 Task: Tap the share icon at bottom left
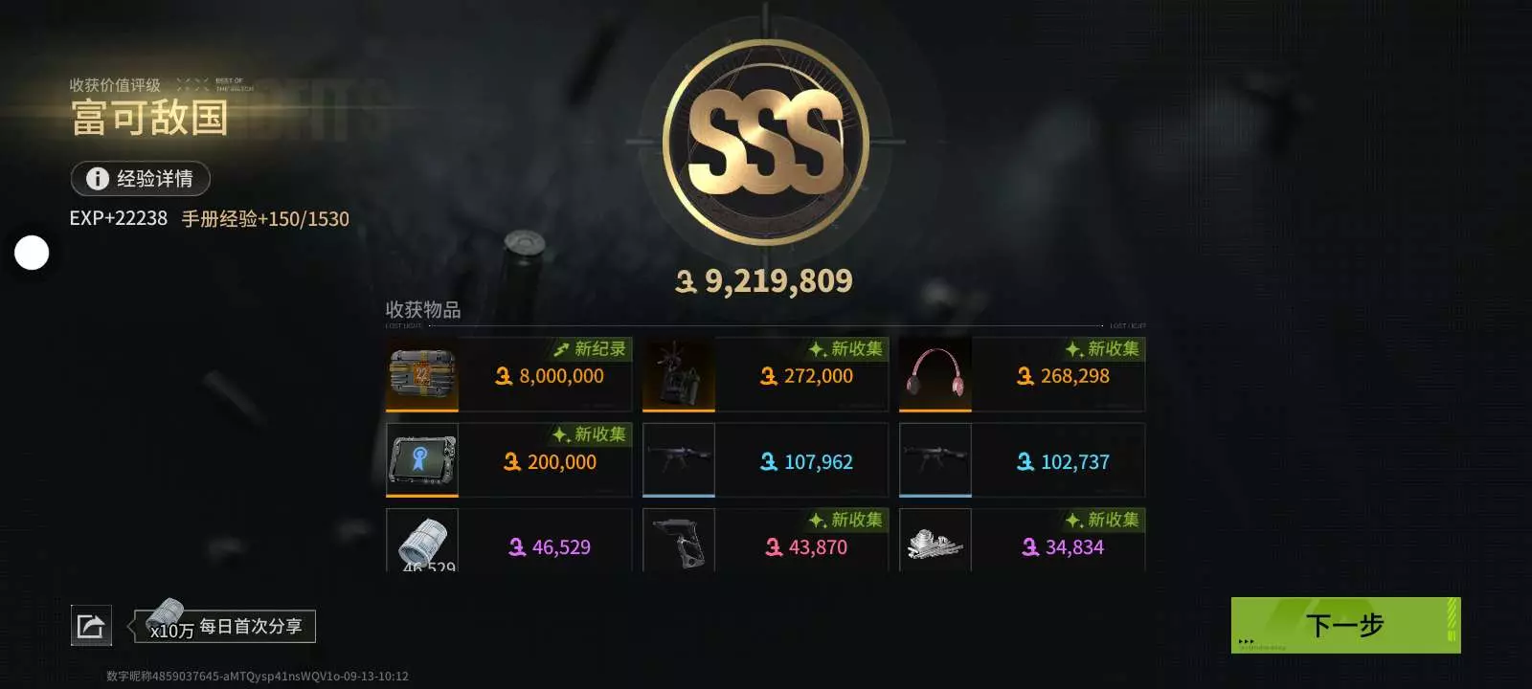91,626
